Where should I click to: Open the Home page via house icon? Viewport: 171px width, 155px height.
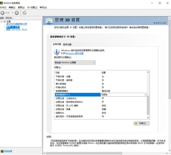pyautogui.click(x=24, y=13)
